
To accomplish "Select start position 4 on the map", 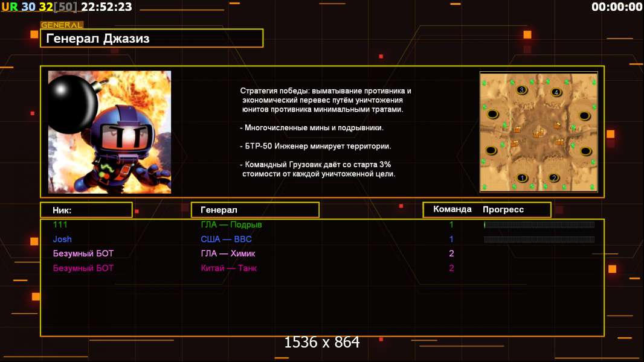I will coord(556,92).
